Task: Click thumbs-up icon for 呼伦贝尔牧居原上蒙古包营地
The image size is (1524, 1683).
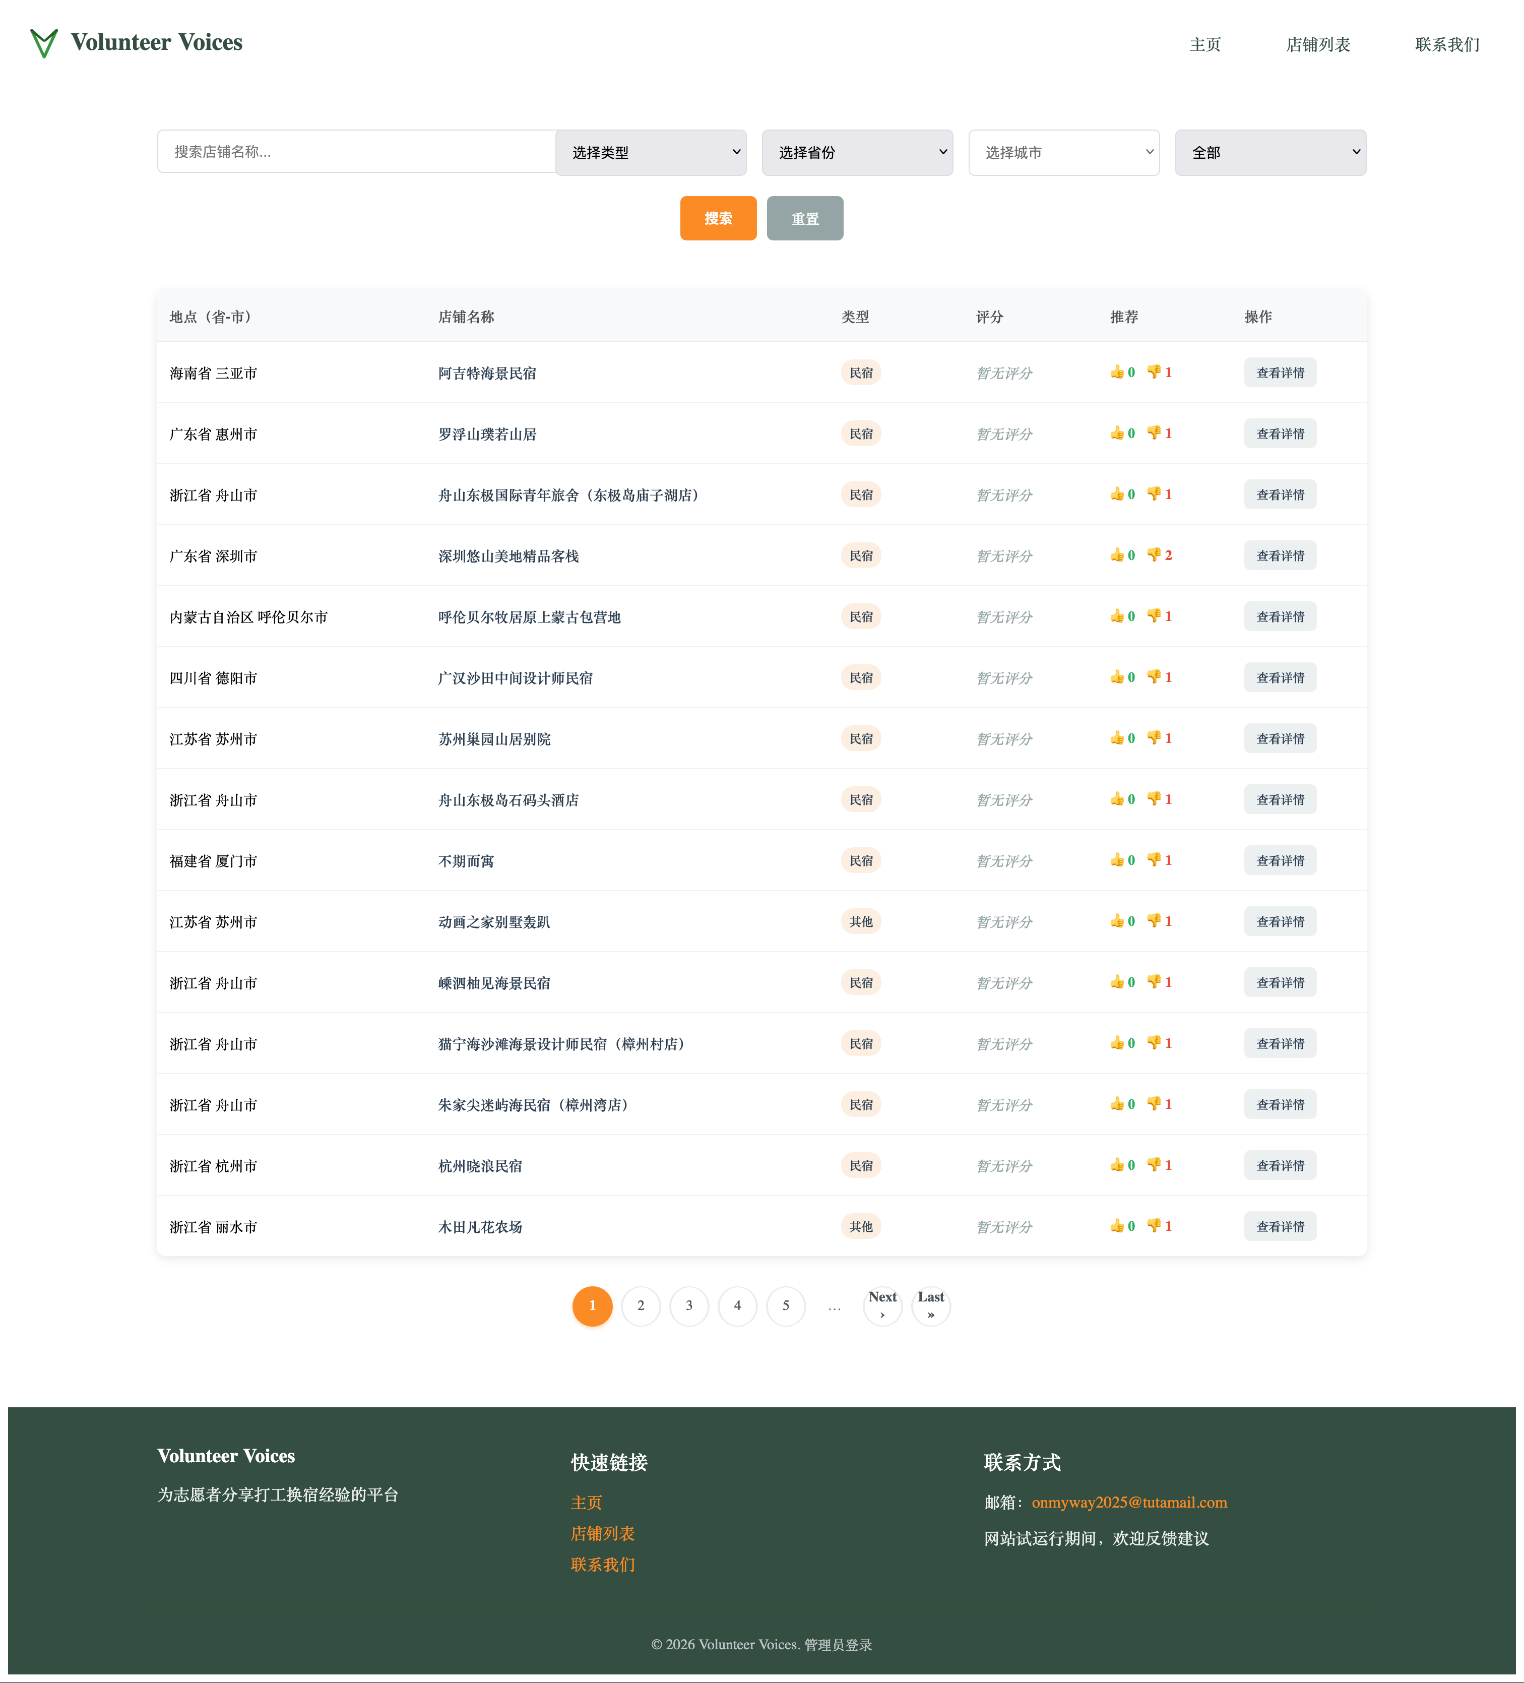Action: coord(1117,616)
